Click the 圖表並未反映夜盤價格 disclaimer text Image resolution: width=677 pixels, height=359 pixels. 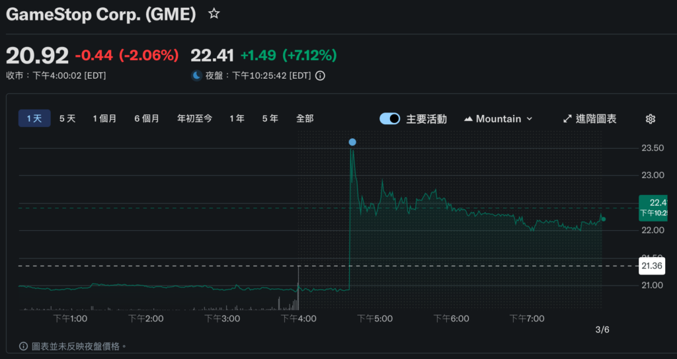(79, 346)
